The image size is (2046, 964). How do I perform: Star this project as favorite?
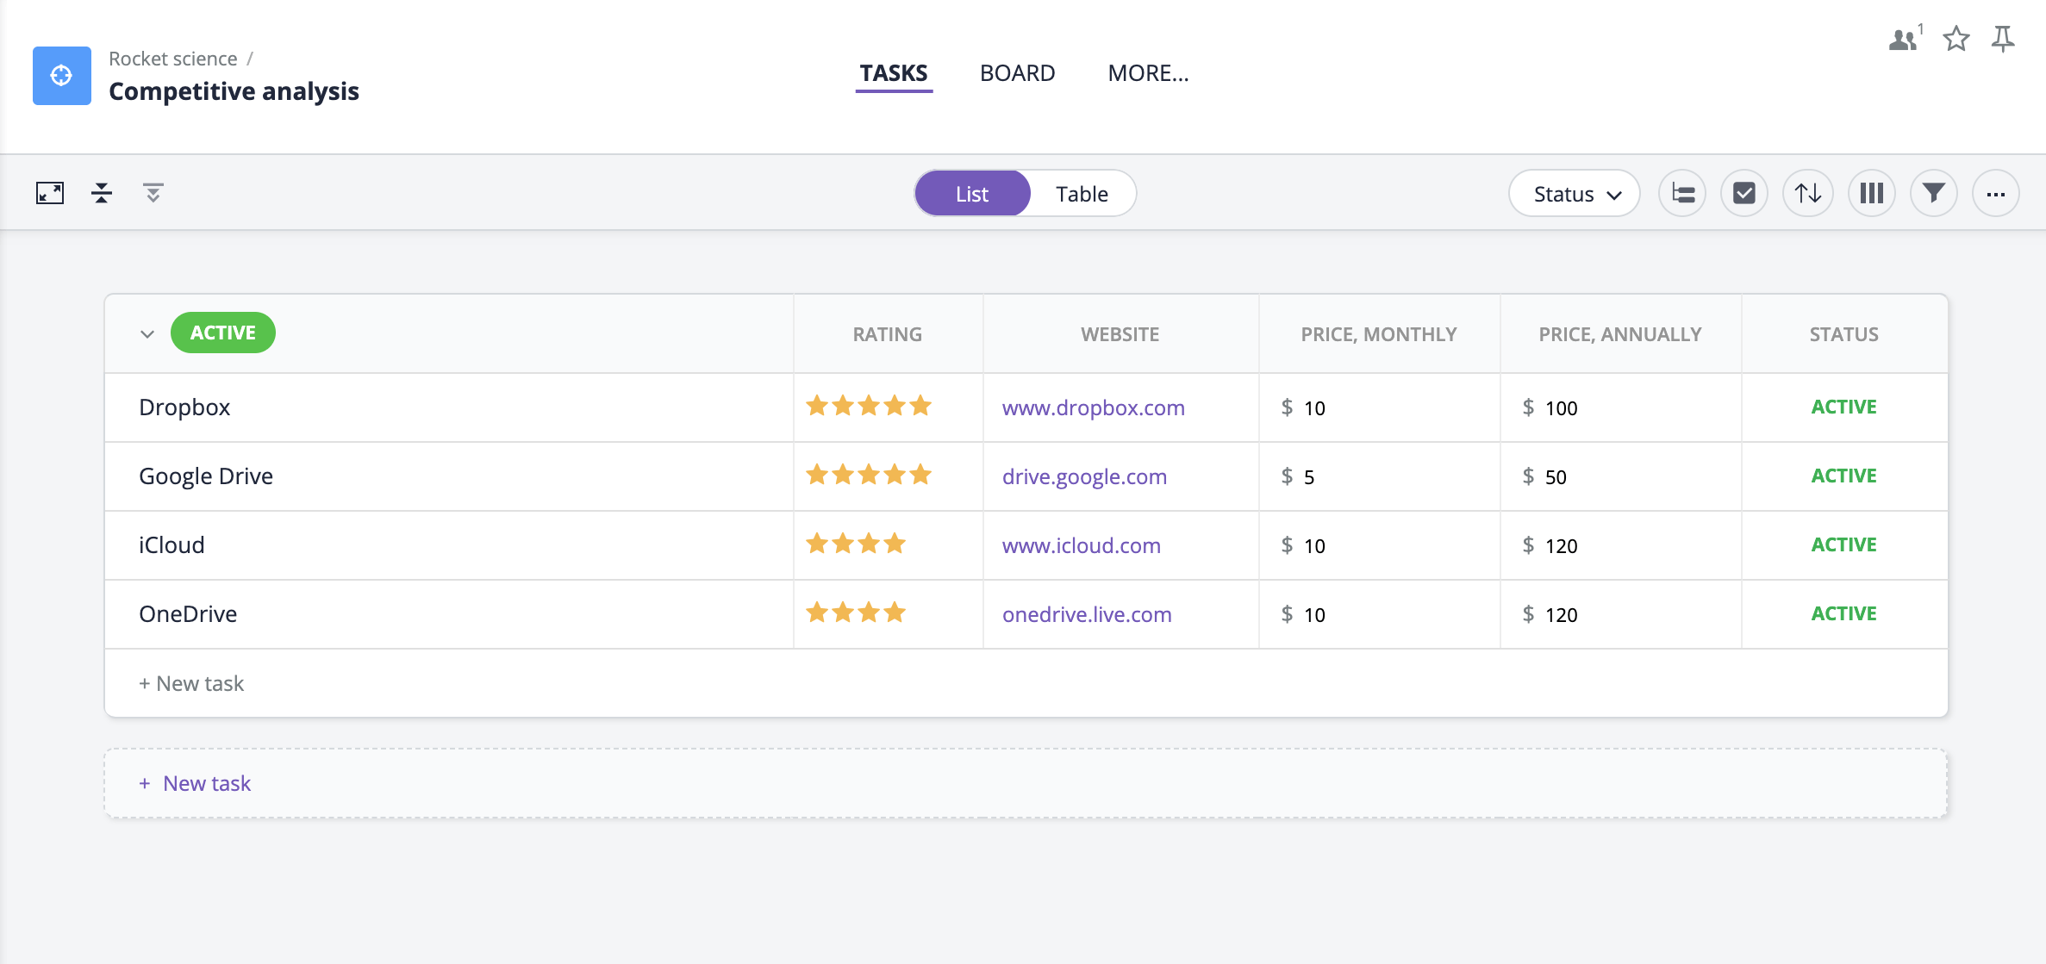1956,39
